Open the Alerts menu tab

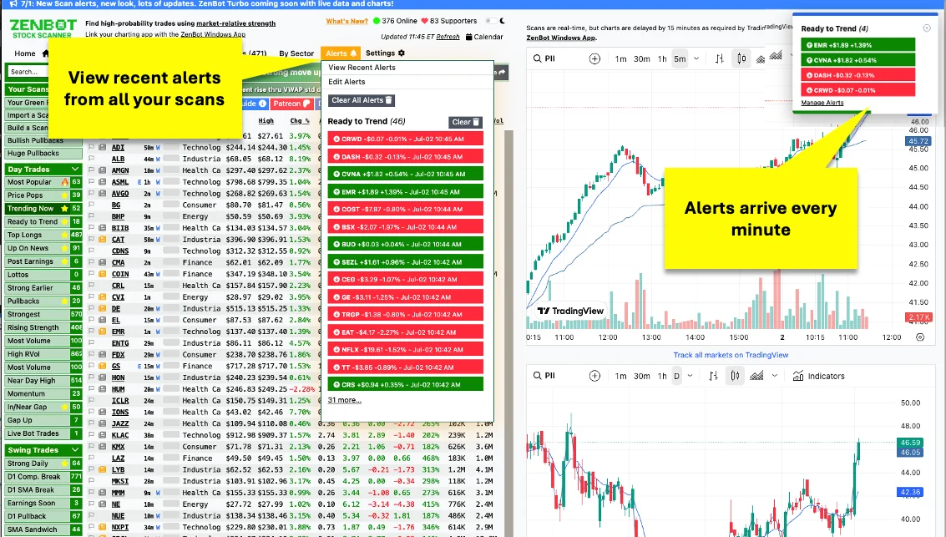pos(341,53)
